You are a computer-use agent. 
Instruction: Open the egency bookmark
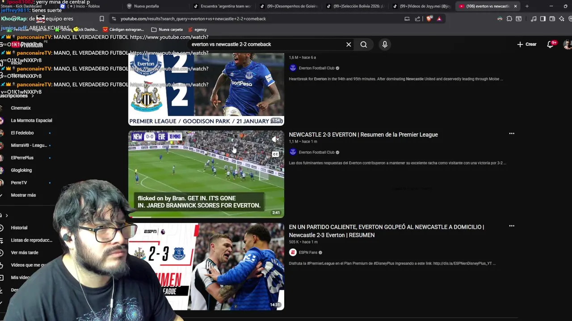pyautogui.click(x=197, y=30)
